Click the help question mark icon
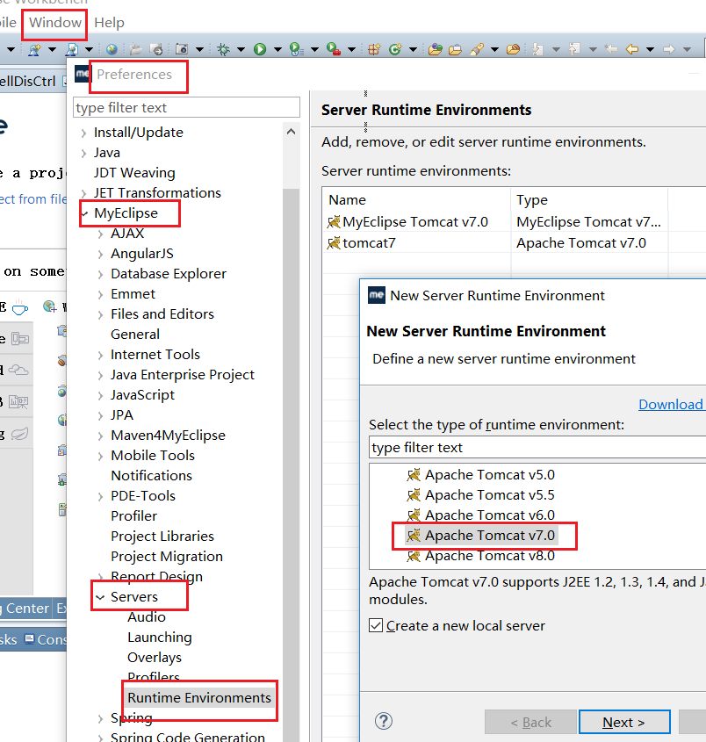This screenshot has height=742, width=706. tap(383, 721)
